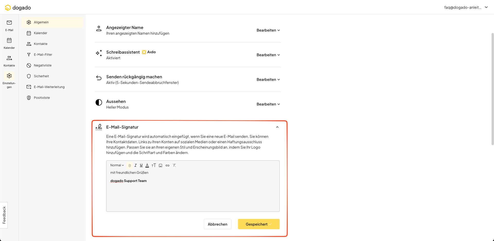Open the account dropdown faq@dogado-anleit…
The width and height of the screenshot is (494, 241).
coord(466,7)
